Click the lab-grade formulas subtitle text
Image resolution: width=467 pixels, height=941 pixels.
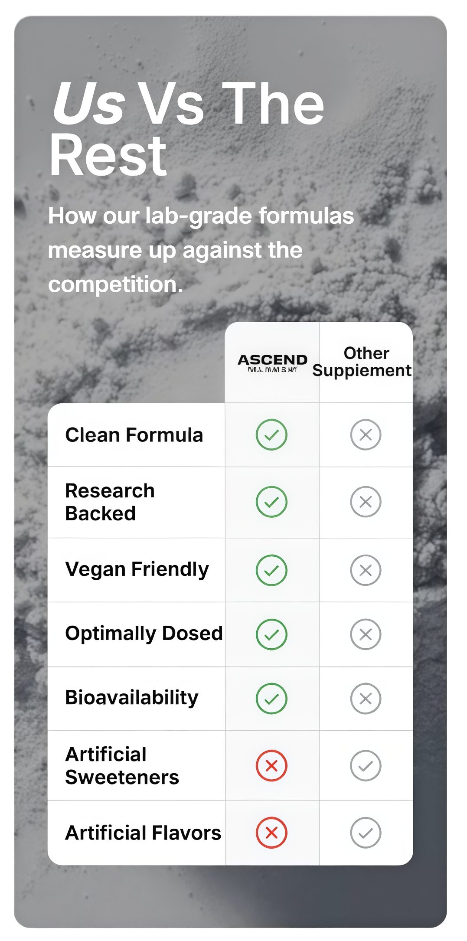(x=200, y=250)
